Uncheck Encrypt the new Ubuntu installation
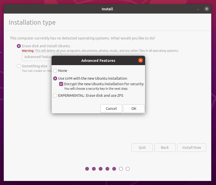216x185 pixels. [x=61, y=84]
